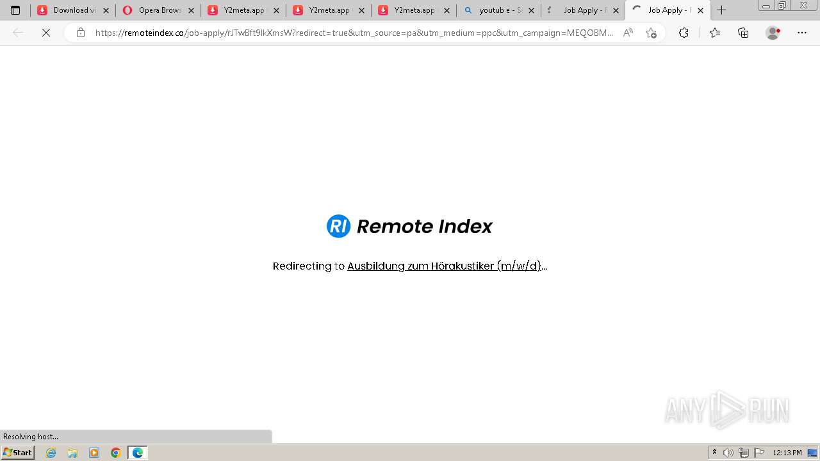Open the Favorites list icon
Viewport: 820px width, 461px height.
click(715, 33)
